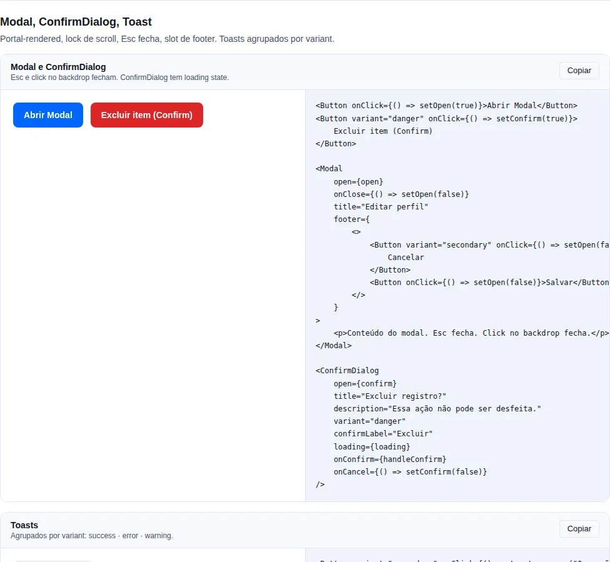Click the code line "confirmLabel="Excluir""
The height and width of the screenshot is (562, 610).
click(x=383, y=434)
